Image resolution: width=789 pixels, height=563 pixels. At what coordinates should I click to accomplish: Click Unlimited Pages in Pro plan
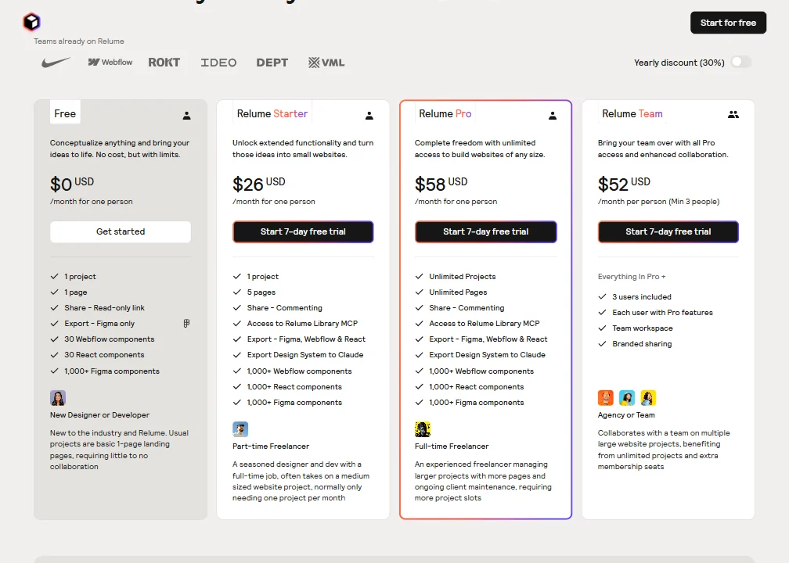tap(459, 292)
